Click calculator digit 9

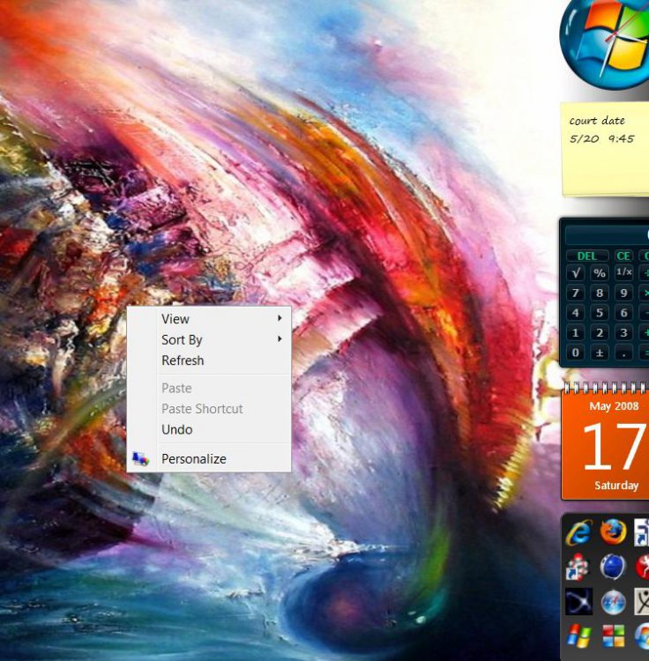623,293
